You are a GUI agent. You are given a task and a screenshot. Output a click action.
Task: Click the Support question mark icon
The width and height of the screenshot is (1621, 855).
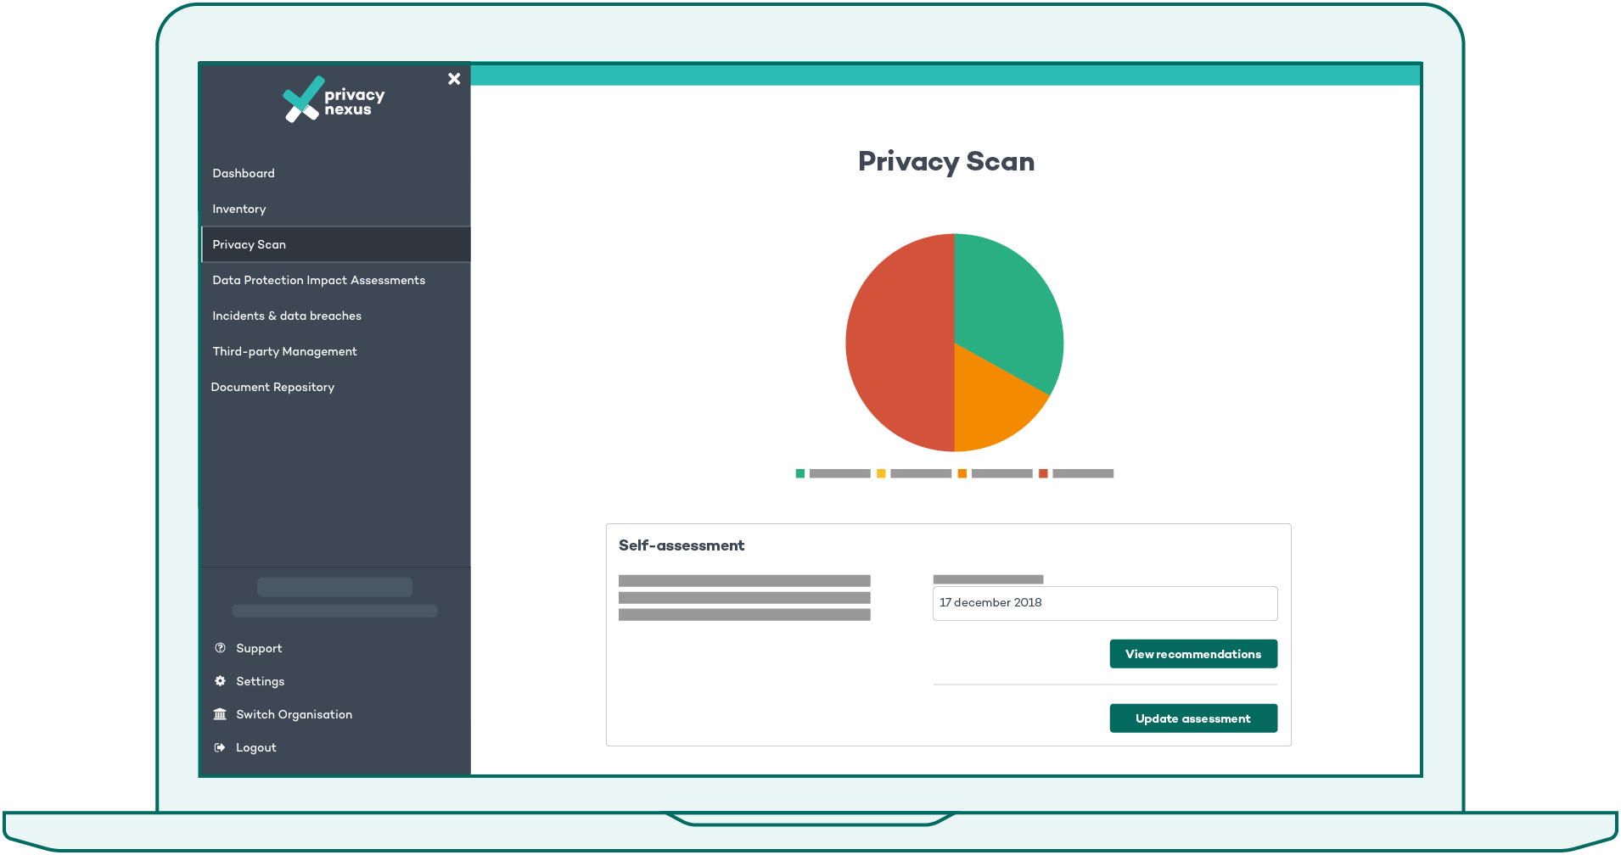pos(220,648)
